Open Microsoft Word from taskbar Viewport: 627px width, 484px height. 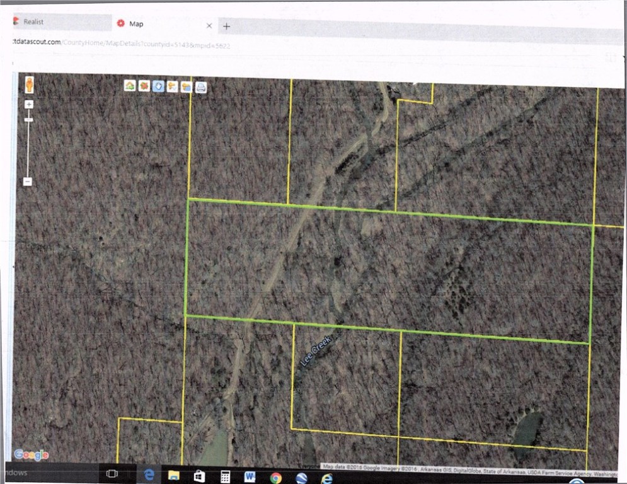[250, 477]
